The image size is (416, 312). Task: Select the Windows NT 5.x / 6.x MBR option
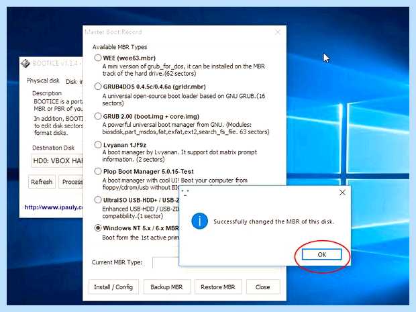click(98, 228)
